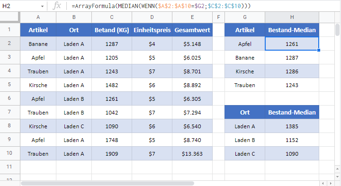
Task: Select the cell with value 1482
Action: pyautogui.click(x=112, y=85)
